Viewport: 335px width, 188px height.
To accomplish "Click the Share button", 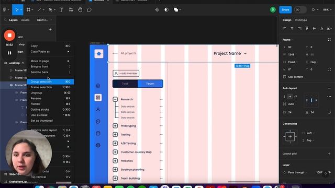I will 285,10.
